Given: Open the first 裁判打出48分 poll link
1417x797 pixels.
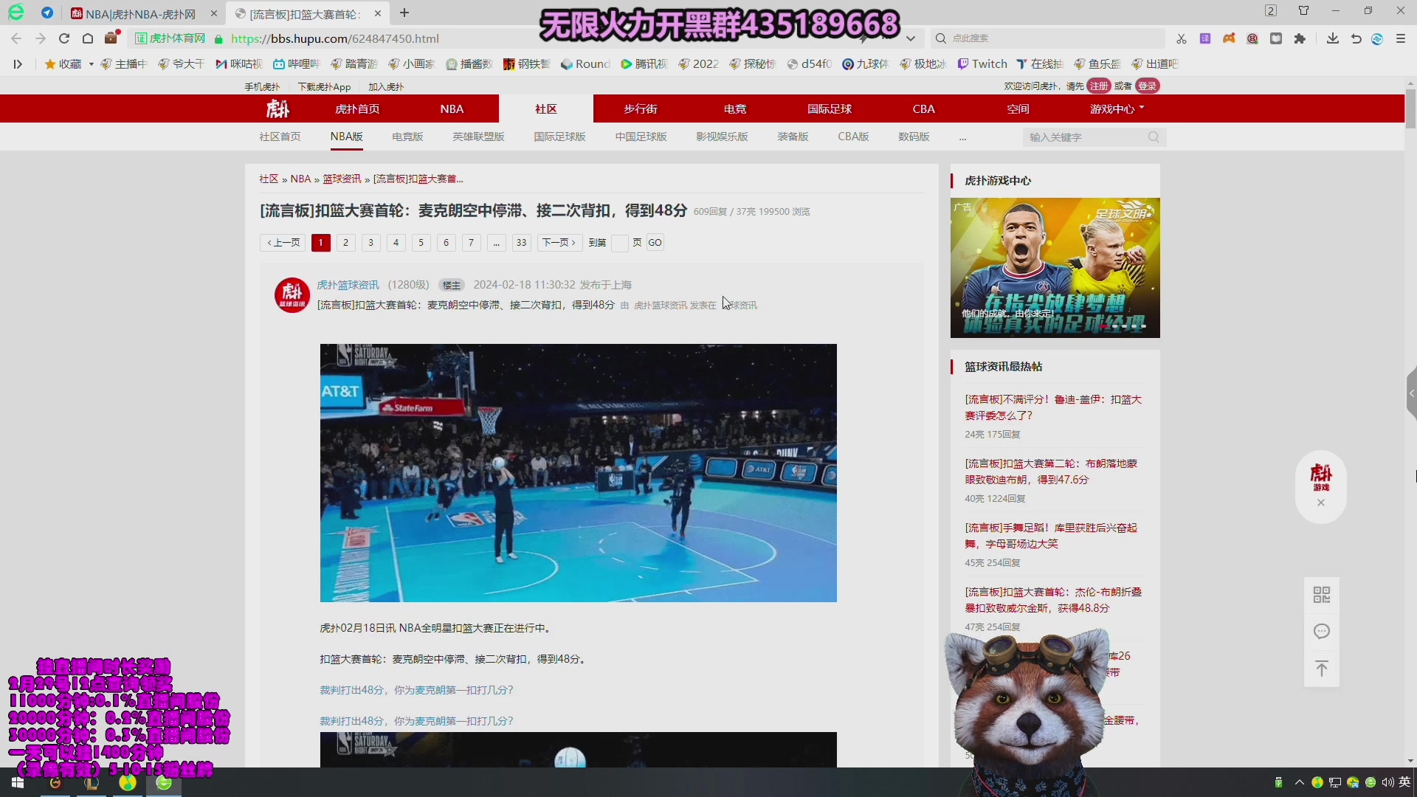Looking at the screenshot, I should point(416,690).
